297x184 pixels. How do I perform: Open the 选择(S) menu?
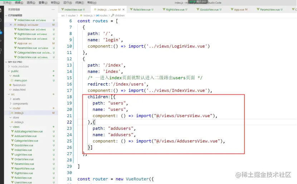pos(31,3)
